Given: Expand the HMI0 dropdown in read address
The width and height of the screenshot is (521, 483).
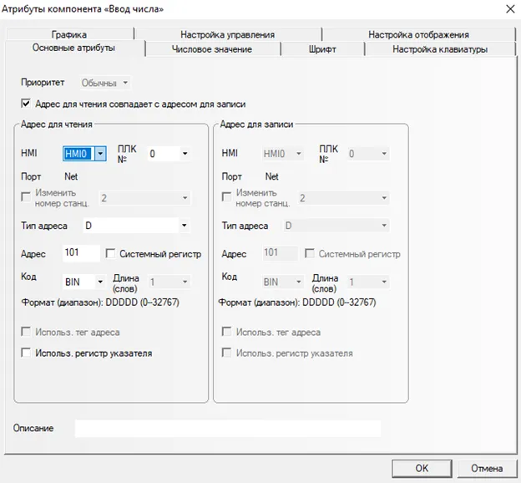Looking at the screenshot, I should click(x=100, y=154).
